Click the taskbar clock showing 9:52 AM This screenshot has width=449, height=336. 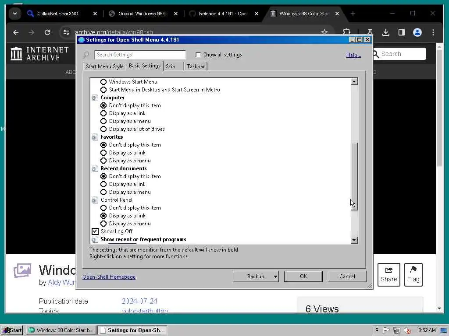tap(427, 330)
